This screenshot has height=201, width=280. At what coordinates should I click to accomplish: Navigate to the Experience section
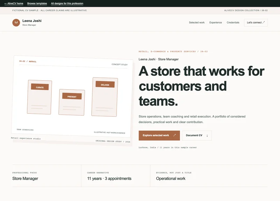(x=216, y=22)
